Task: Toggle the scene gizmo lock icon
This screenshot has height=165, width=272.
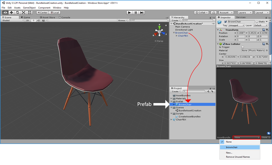Action: [166, 25]
